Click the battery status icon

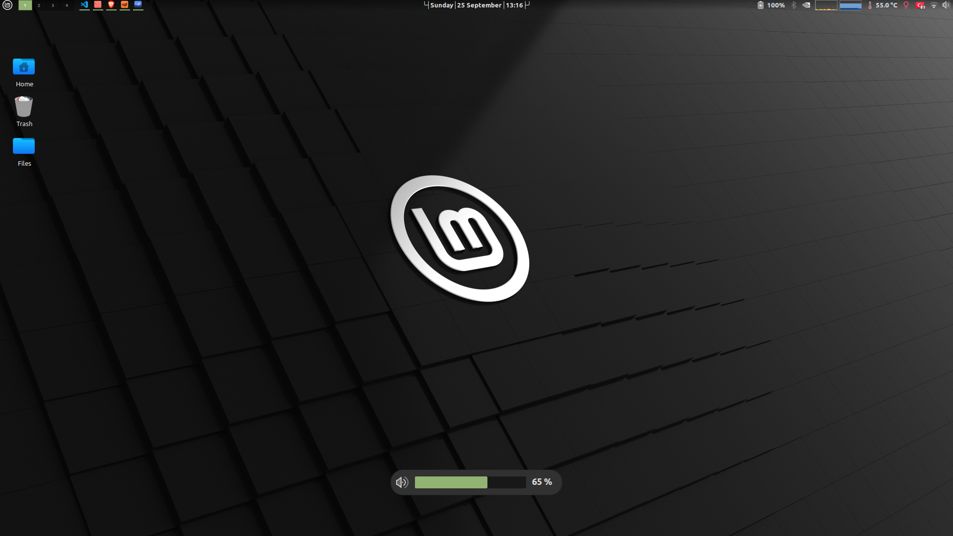coord(760,5)
